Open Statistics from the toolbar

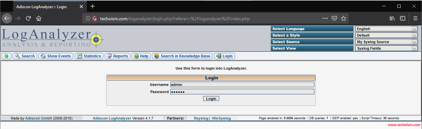(x=89, y=56)
